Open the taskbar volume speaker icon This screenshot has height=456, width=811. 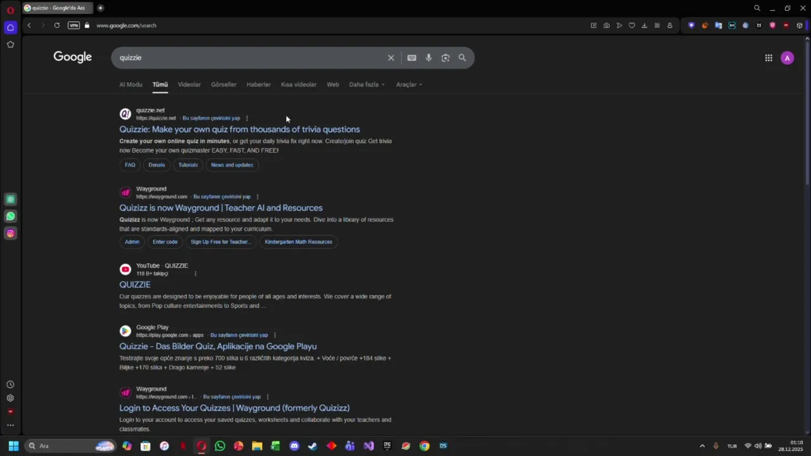758,446
